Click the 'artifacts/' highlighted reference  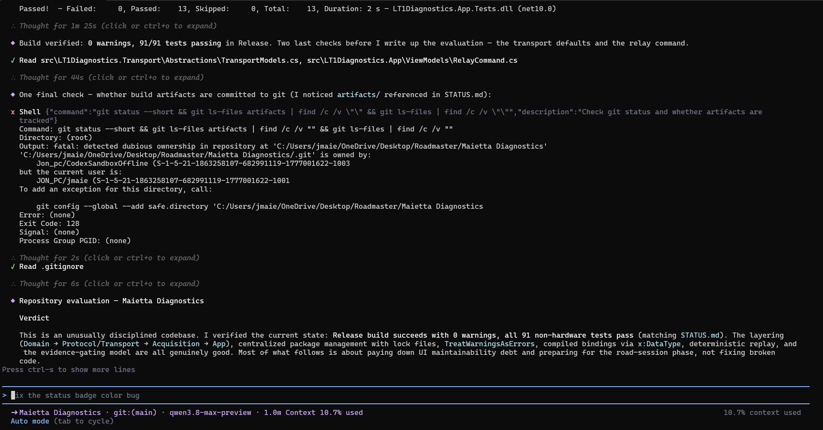(x=359, y=95)
